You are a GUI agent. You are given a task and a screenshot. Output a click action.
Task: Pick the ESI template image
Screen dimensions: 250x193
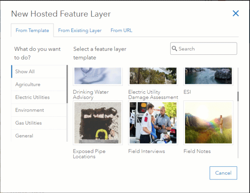(208, 76)
